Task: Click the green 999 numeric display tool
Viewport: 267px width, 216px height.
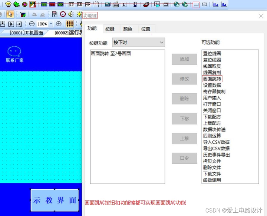Action: [44, 4]
